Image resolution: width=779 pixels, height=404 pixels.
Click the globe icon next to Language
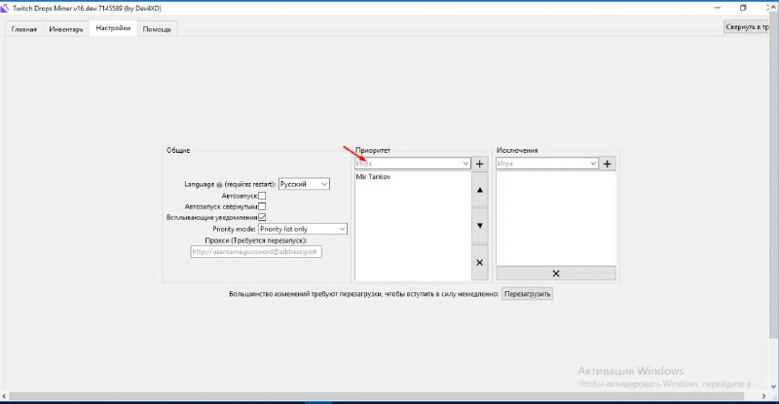pos(219,184)
